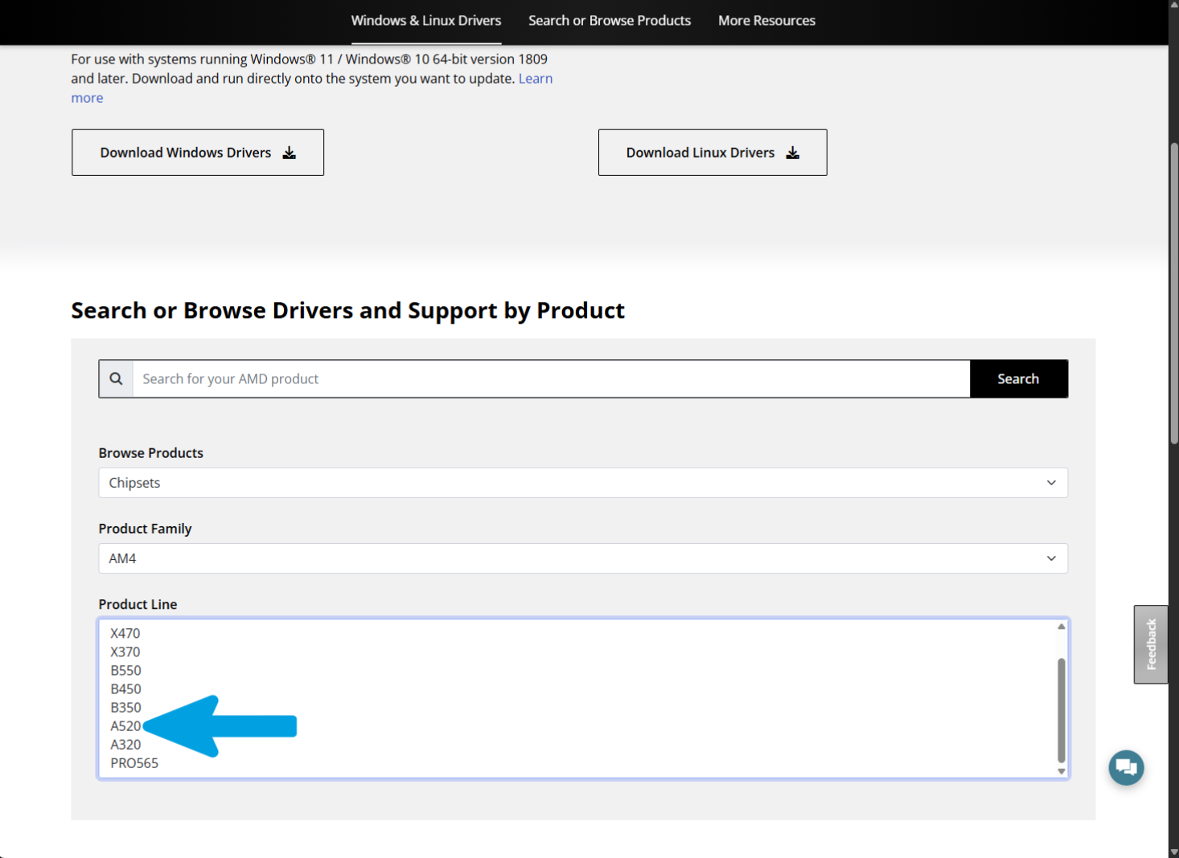Image resolution: width=1179 pixels, height=858 pixels.
Task: Click the Download Linux Drivers button
Action: 713,153
